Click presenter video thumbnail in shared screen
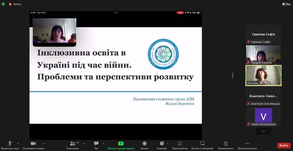 [54, 31]
